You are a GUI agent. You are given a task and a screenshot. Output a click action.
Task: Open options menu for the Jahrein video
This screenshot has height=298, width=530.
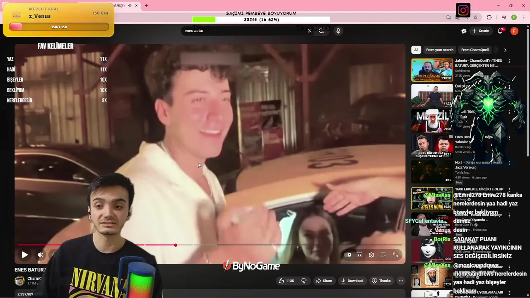click(x=509, y=61)
